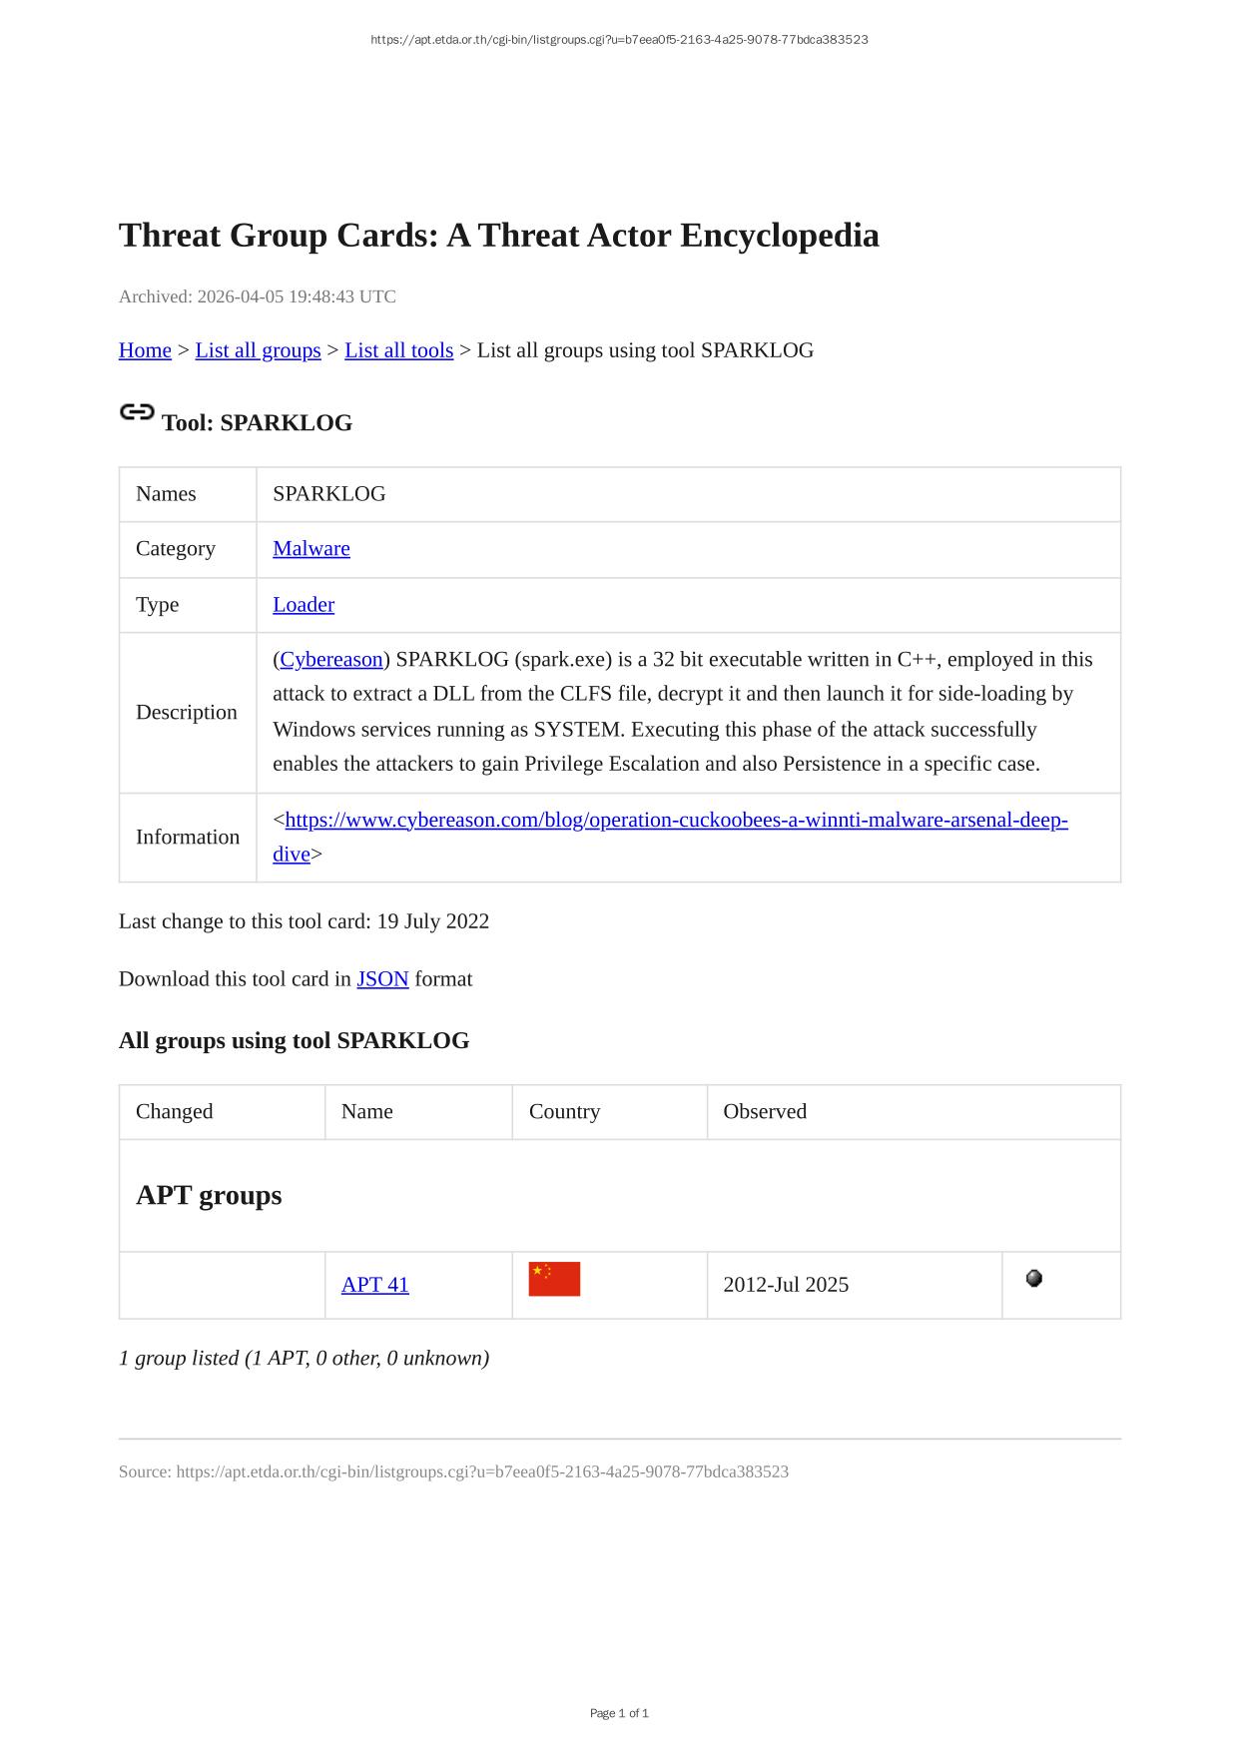Click the APT groups section heading
Screen dimensions: 1240x1753
click(x=209, y=1195)
